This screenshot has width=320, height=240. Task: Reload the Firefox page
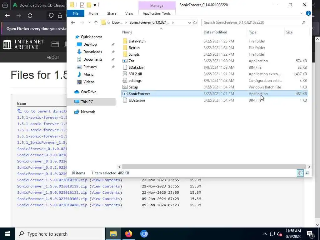pos(30,16)
